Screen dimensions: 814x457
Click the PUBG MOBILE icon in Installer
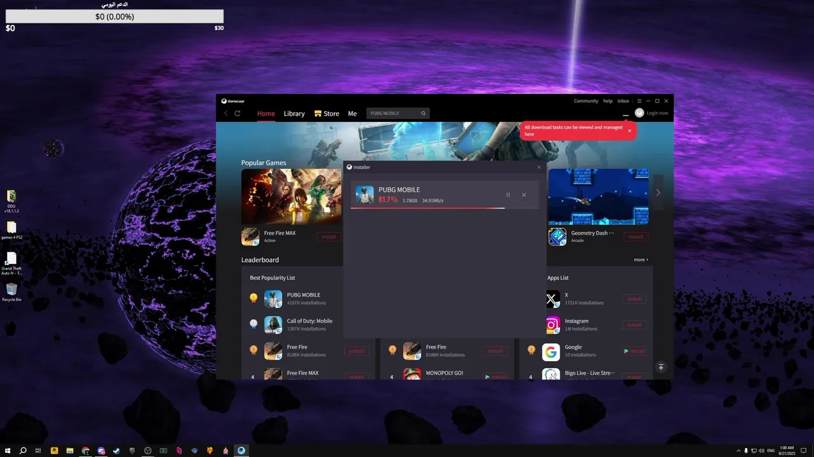[364, 195]
